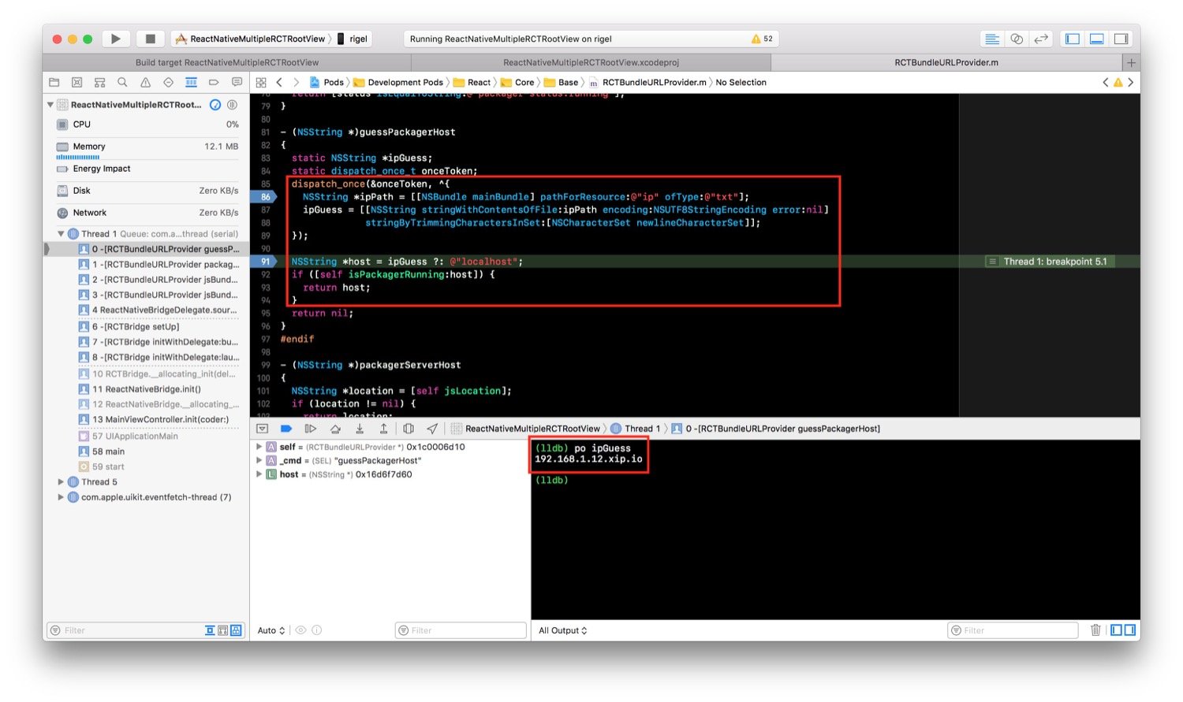Select the Assistant editor button
Screen dimensions: 1183x702
(x=1017, y=39)
